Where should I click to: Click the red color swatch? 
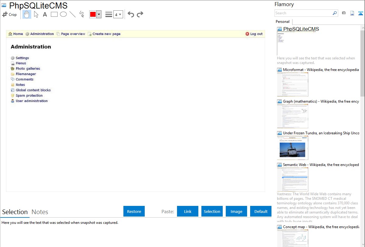pyautogui.click(x=93, y=14)
